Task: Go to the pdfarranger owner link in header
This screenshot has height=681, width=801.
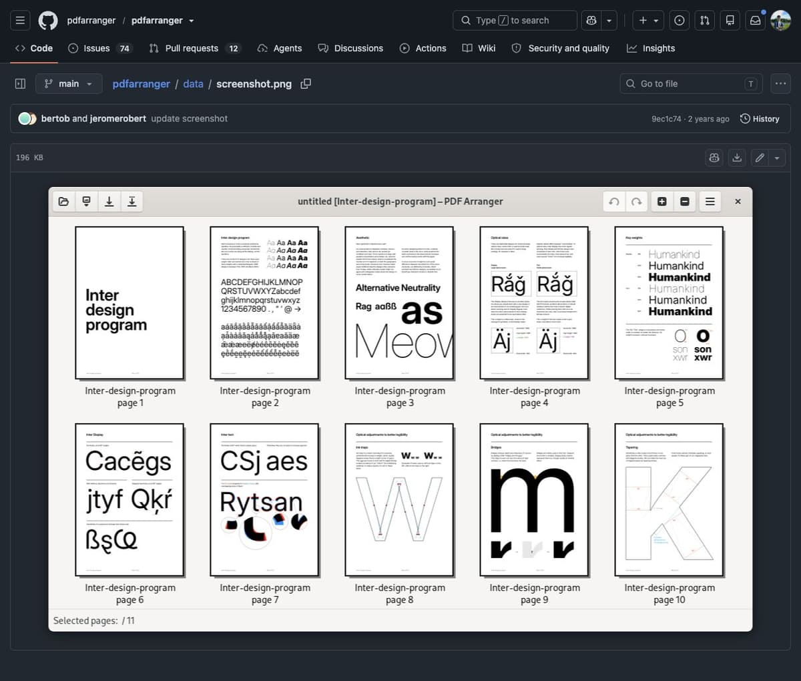Action: [91, 21]
